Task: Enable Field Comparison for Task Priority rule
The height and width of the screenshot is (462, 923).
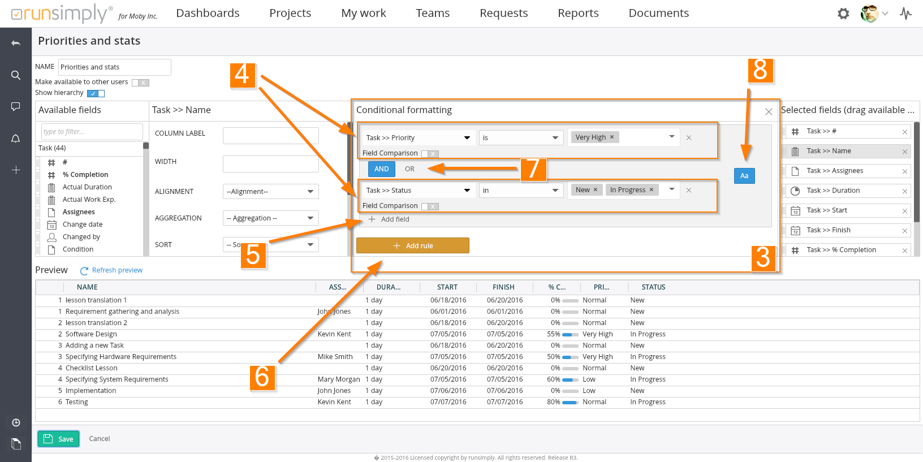Action: coord(430,154)
